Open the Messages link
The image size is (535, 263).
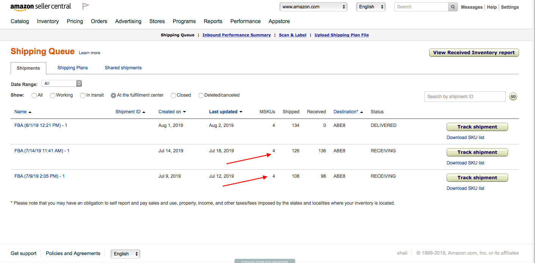(x=472, y=7)
